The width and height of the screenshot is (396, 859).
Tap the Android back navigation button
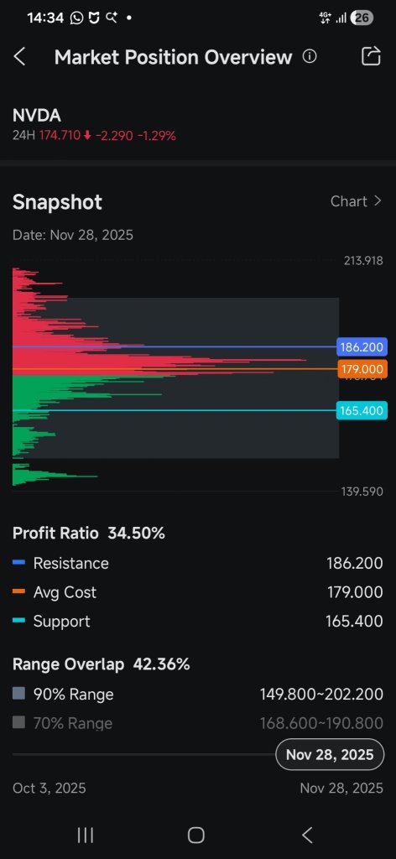(307, 835)
